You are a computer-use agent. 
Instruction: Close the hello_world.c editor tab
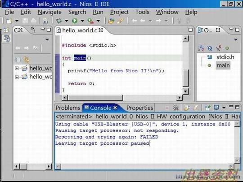click(x=101, y=30)
